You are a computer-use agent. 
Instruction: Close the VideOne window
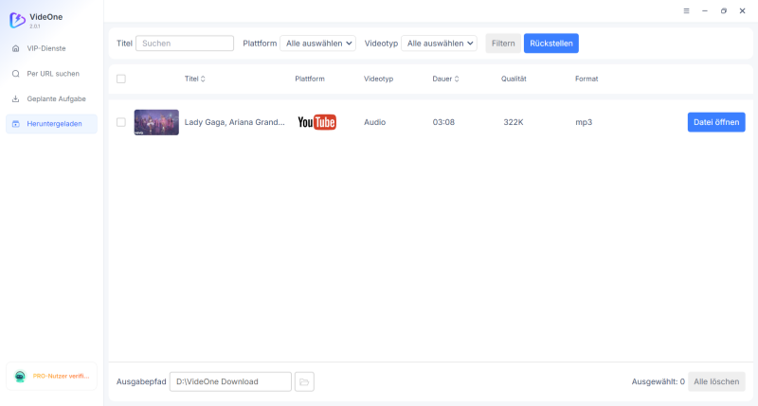coord(743,10)
